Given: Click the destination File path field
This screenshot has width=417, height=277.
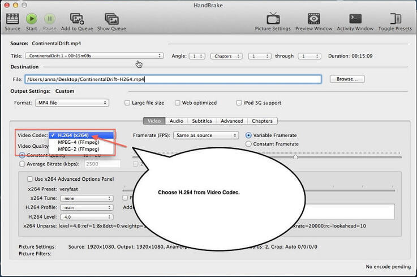Looking at the screenshot, I should [173, 79].
